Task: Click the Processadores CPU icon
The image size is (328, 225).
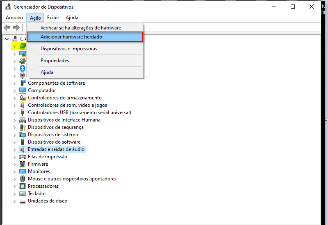Action: pyautogui.click(x=23, y=186)
